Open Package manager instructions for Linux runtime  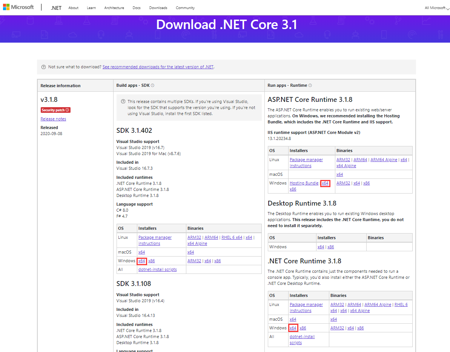(x=306, y=162)
